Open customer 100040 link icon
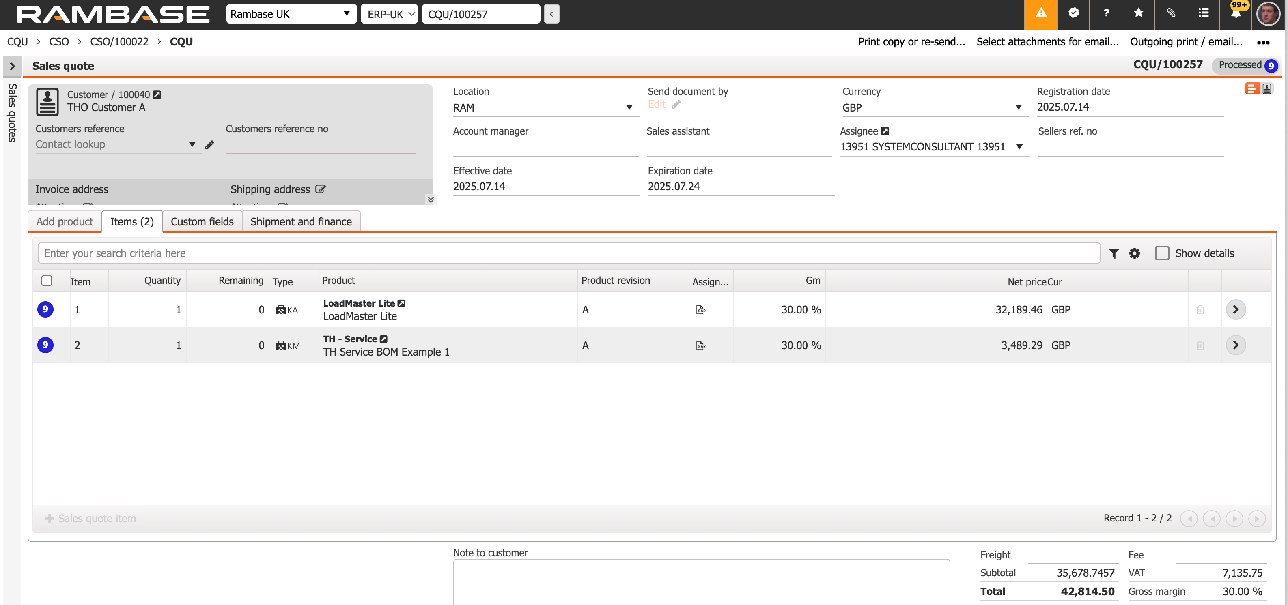 click(157, 94)
